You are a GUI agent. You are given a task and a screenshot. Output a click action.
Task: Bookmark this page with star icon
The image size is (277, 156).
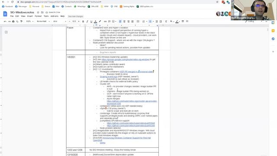(x=217, y=2)
